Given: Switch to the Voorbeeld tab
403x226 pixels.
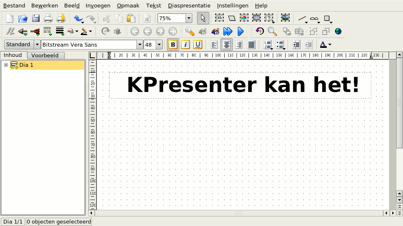Looking at the screenshot, I should click(45, 55).
